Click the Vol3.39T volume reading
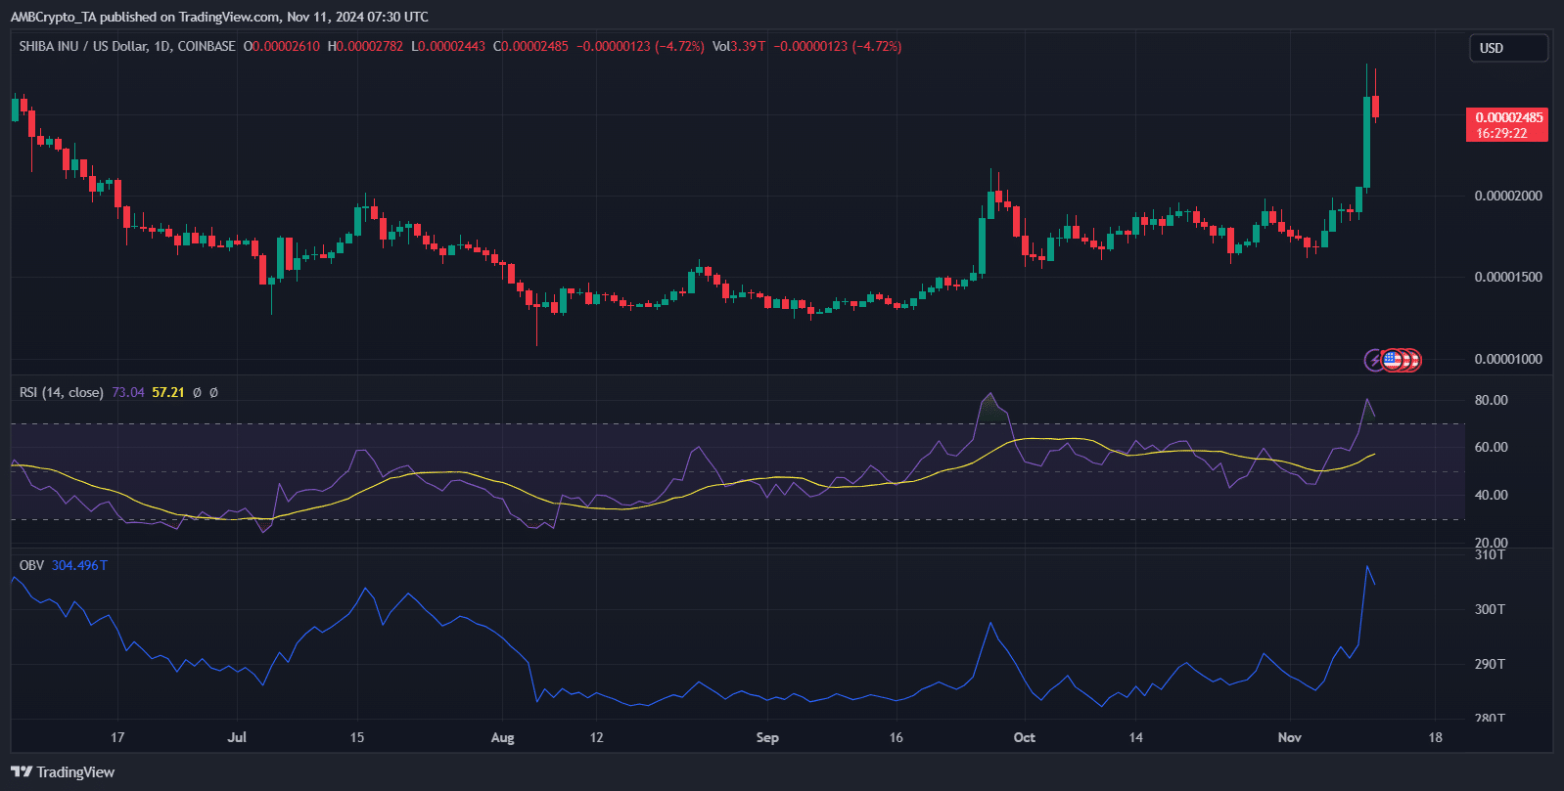 click(739, 46)
